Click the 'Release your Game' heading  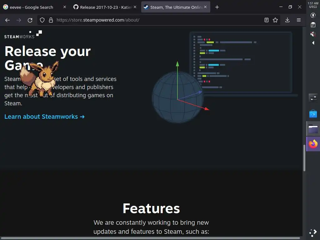pos(47,58)
